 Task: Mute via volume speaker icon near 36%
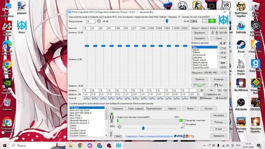pos(120,127)
